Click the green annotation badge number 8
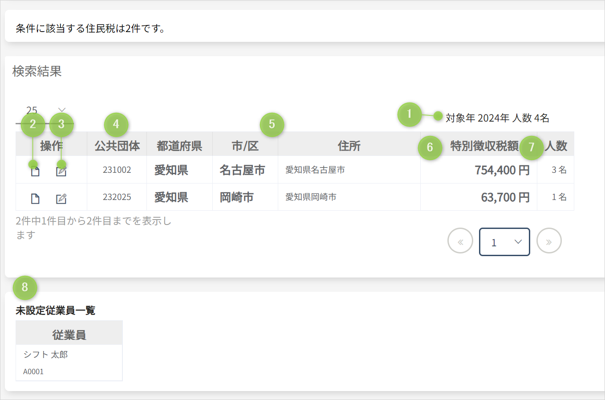 pos(25,287)
